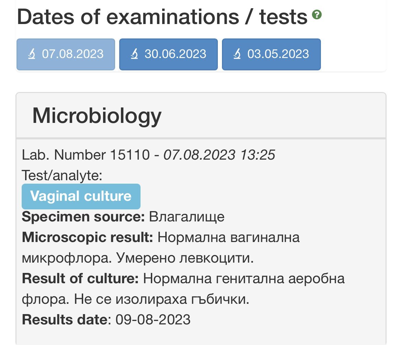The width and height of the screenshot is (402, 345).
Task: Click microscope icon on 03.05.2023 button
Action: [237, 54]
